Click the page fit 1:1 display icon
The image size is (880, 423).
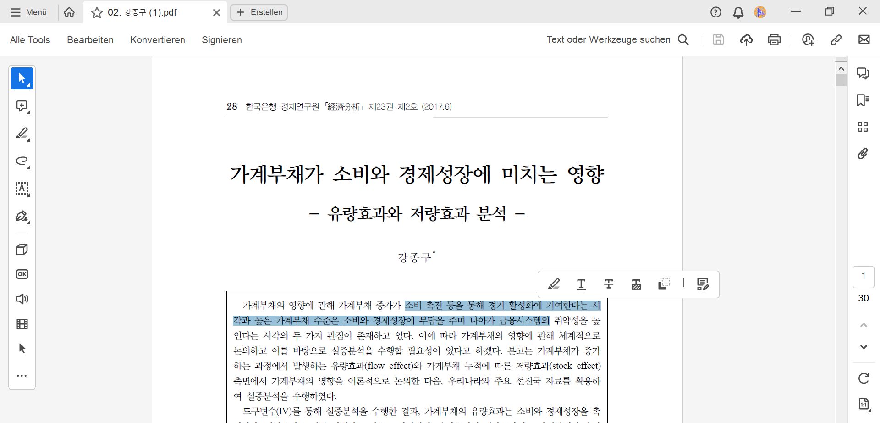(x=863, y=404)
